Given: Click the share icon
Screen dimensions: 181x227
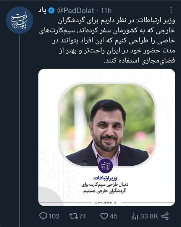Looking at the screenshot, I should tap(165, 216).
